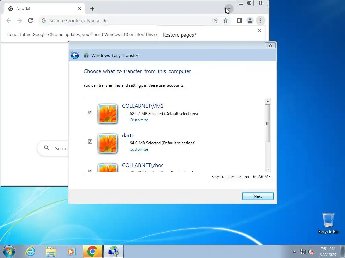Select the COLLABNET\VM1 account picture
This screenshot has width=345, height=258.
pyautogui.click(x=107, y=114)
